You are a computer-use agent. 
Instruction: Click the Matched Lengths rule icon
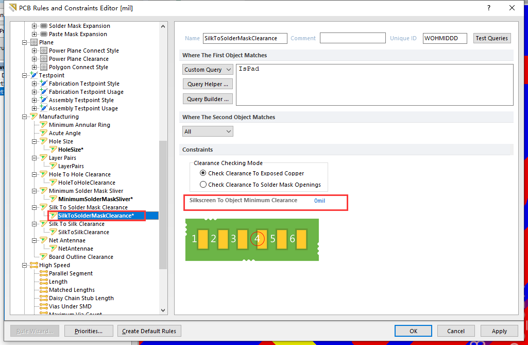[44, 290]
